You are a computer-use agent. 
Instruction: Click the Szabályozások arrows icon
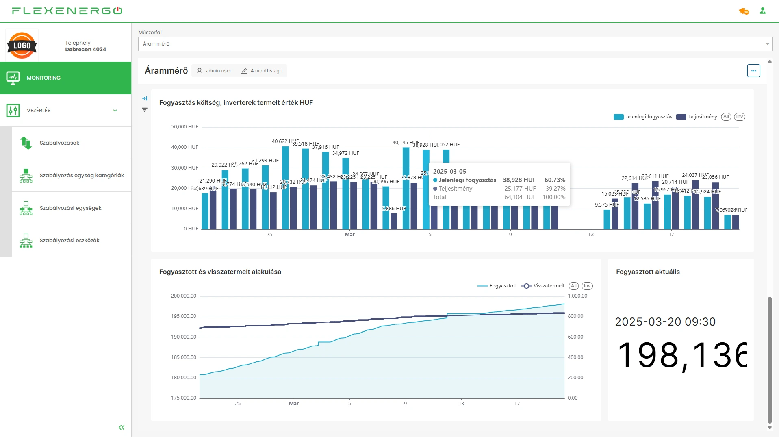(26, 143)
